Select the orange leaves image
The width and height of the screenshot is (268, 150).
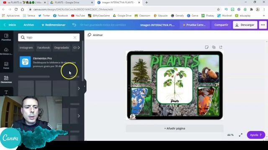coord(209,101)
